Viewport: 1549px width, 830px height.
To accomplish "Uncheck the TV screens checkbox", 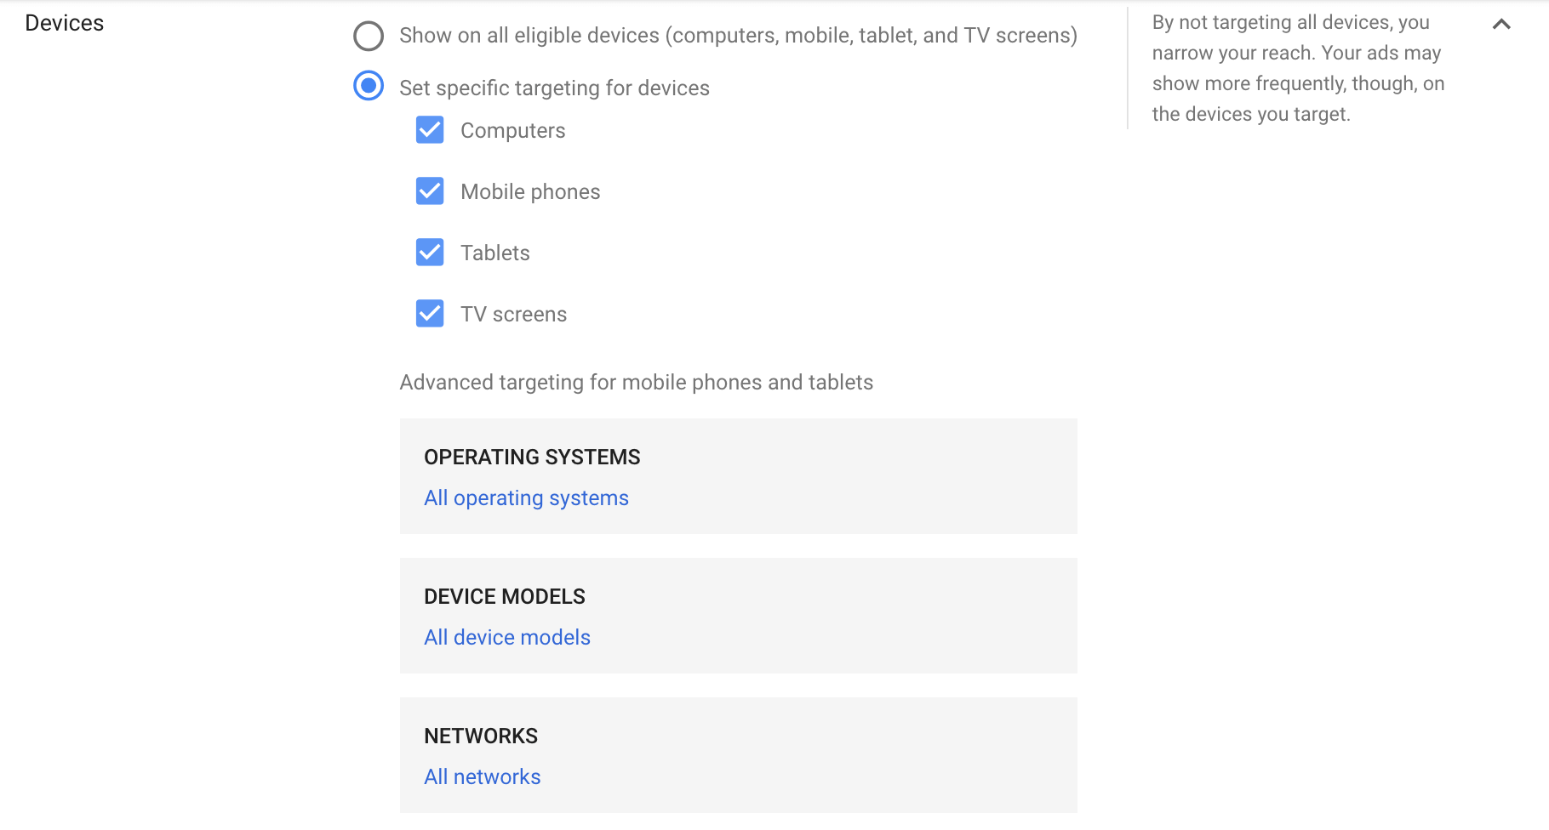I will pyautogui.click(x=430, y=314).
